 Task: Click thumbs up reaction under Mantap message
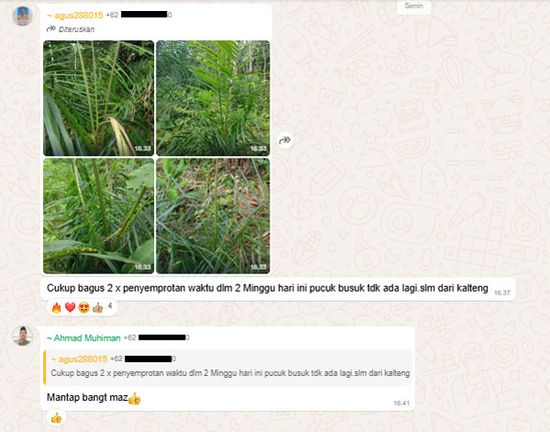coord(56,417)
